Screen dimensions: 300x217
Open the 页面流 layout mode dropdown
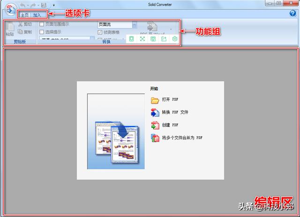[x=135, y=24]
